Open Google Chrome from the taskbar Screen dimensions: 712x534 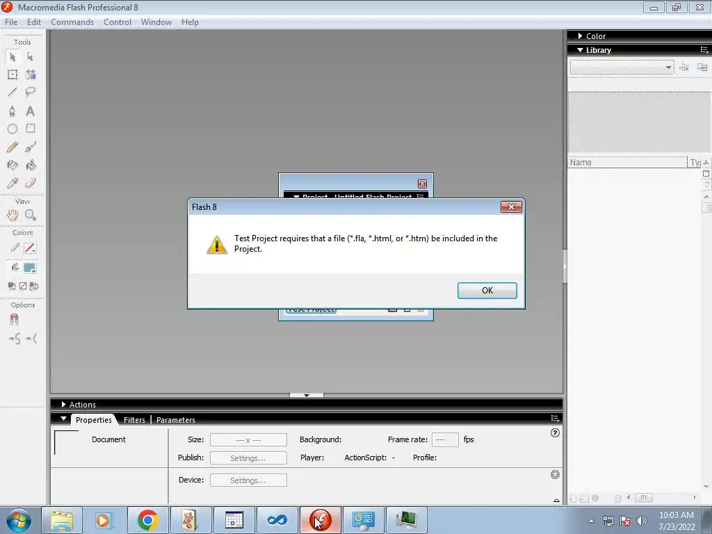pyautogui.click(x=147, y=520)
